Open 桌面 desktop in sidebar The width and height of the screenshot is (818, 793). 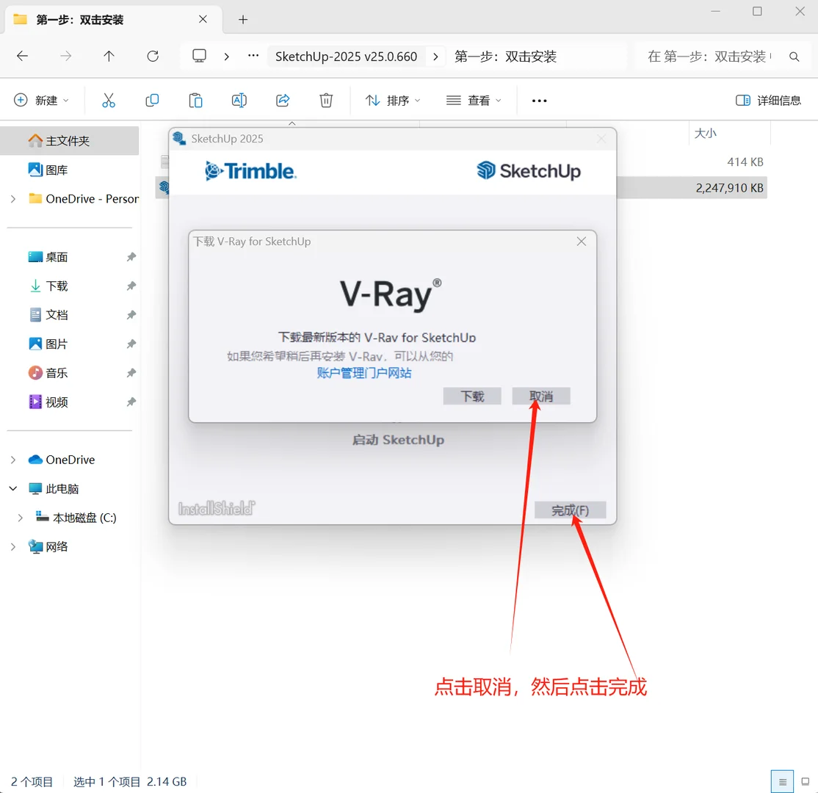coord(57,257)
